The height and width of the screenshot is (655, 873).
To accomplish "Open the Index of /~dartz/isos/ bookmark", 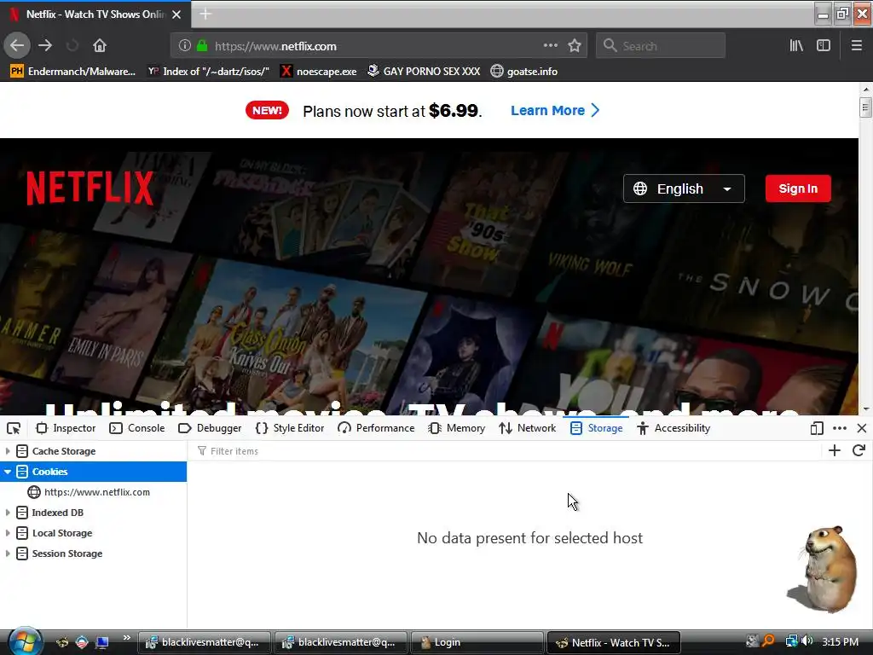I will pyautogui.click(x=208, y=72).
